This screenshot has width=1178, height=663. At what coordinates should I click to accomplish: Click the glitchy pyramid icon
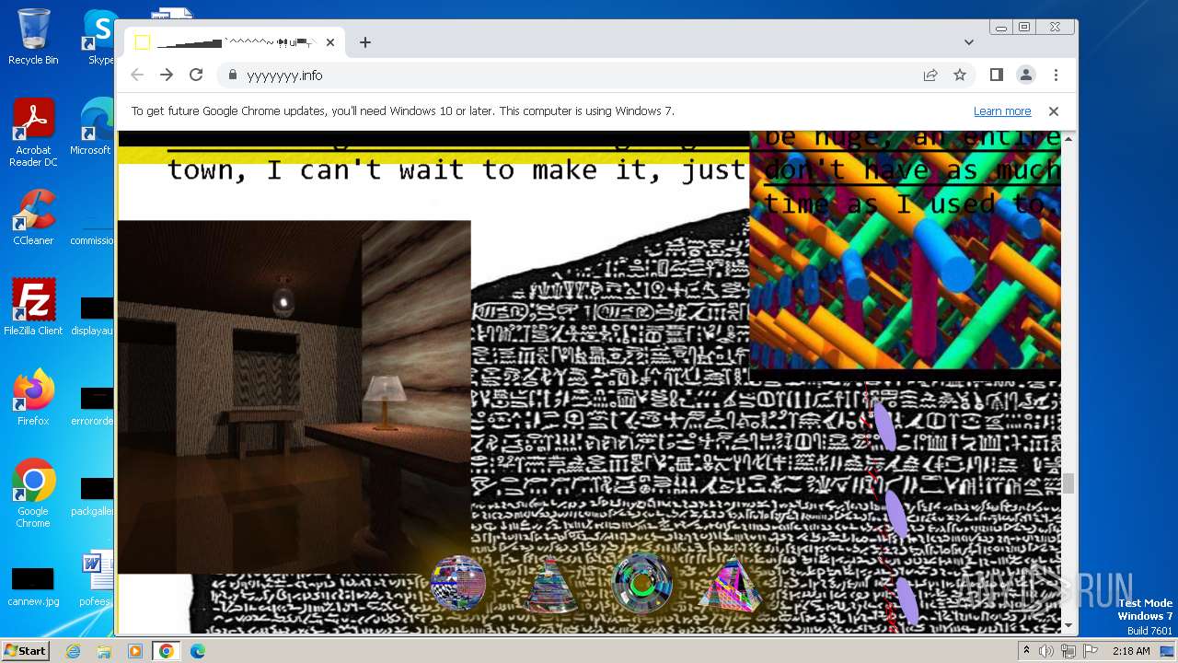tap(730, 585)
